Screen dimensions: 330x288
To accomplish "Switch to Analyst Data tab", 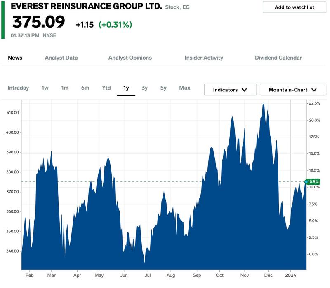I will 61,58.
